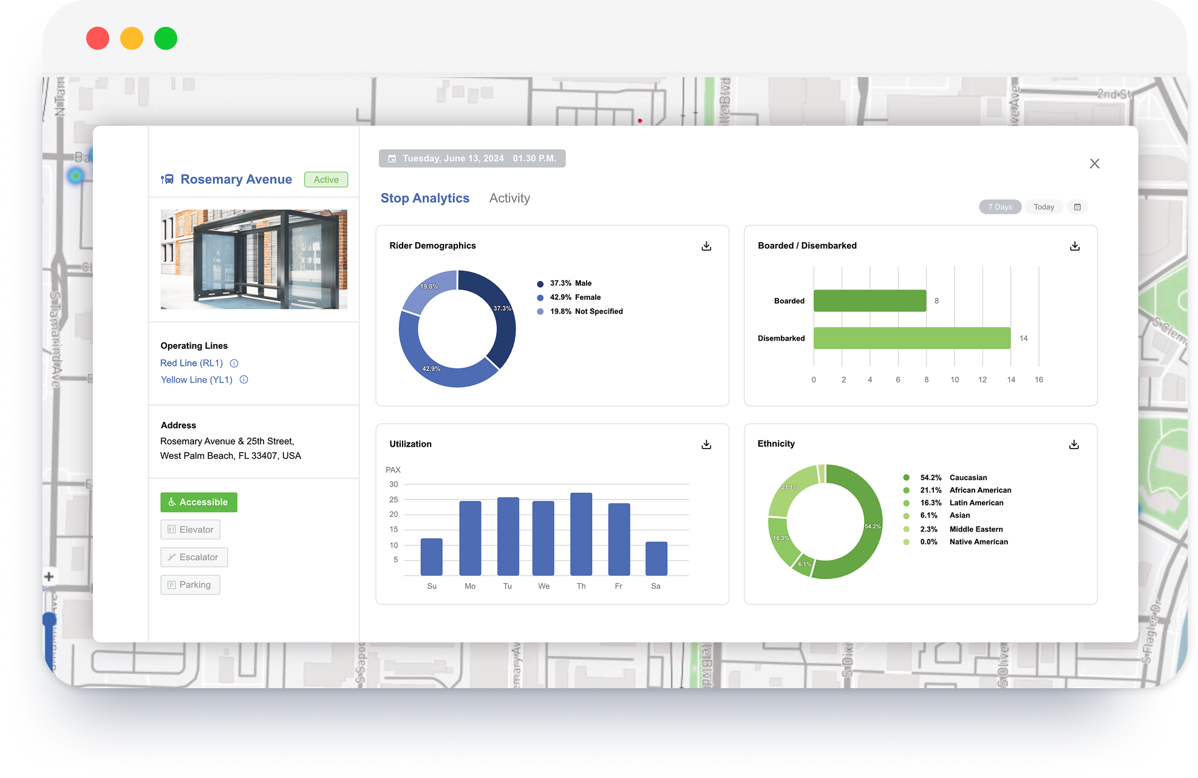Screen dimensions: 1198x778
Task: Open the Red Line (RL1) link
Action: coord(191,364)
